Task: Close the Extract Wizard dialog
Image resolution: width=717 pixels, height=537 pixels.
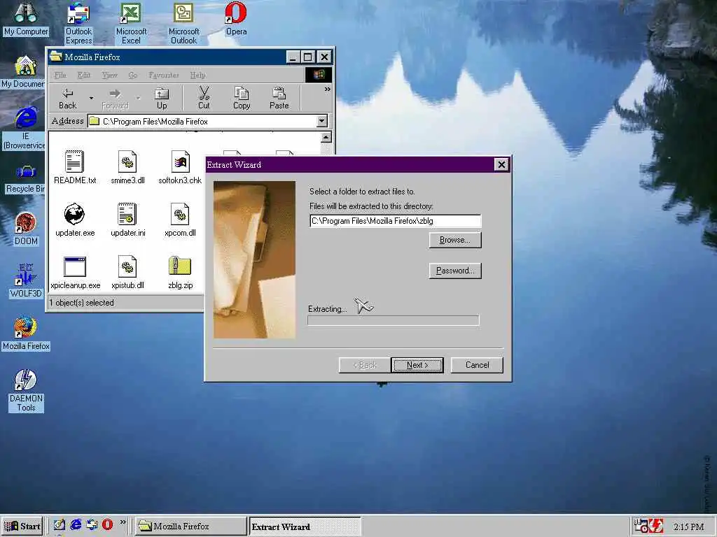Action: [x=501, y=164]
